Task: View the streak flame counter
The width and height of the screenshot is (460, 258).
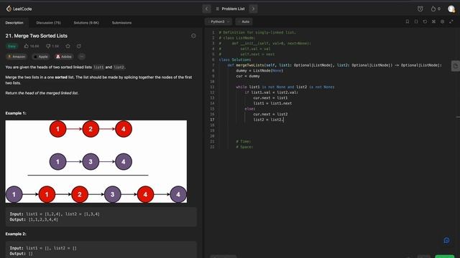Action: click(x=436, y=9)
